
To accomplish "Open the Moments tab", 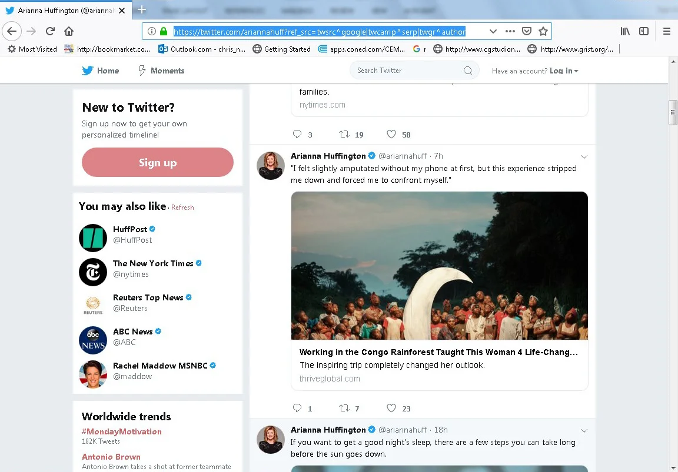I will coord(161,71).
